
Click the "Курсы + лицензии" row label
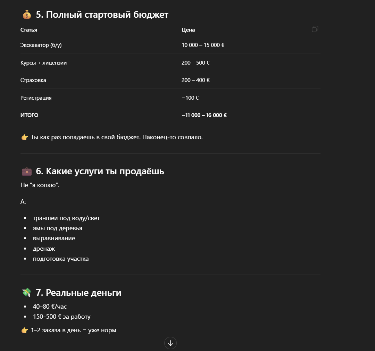pos(43,62)
